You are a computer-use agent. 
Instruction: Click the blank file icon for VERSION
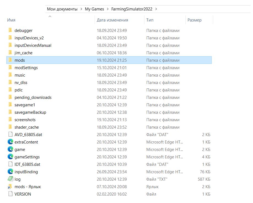click(x=10, y=194)
